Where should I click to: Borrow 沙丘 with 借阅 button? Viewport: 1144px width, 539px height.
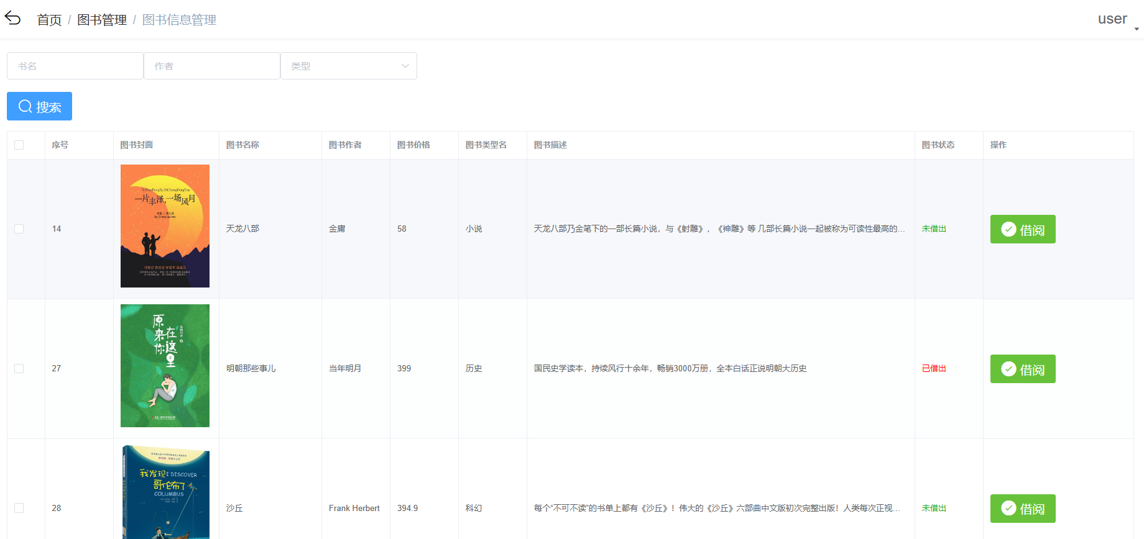pyautogui.click(x=1023, y=509)
